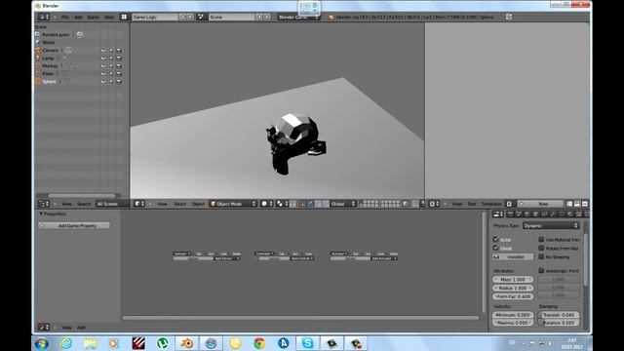624x351 pixels.
Task: Select the Plane row in outliner
Action: pos(79,74)
